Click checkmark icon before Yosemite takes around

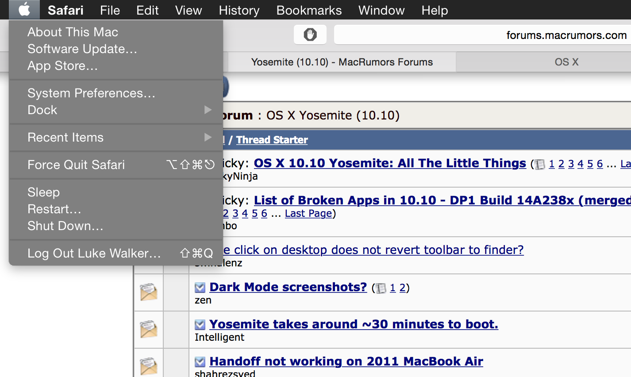click(x=200, y=325)
